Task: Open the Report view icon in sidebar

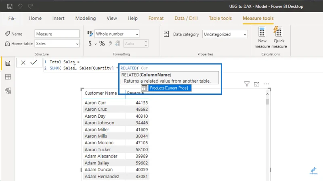Action: pyautogui.click(x=8, y=63)
